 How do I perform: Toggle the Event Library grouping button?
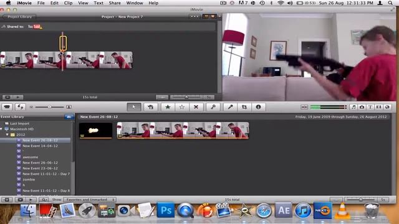tap(69, 117)
